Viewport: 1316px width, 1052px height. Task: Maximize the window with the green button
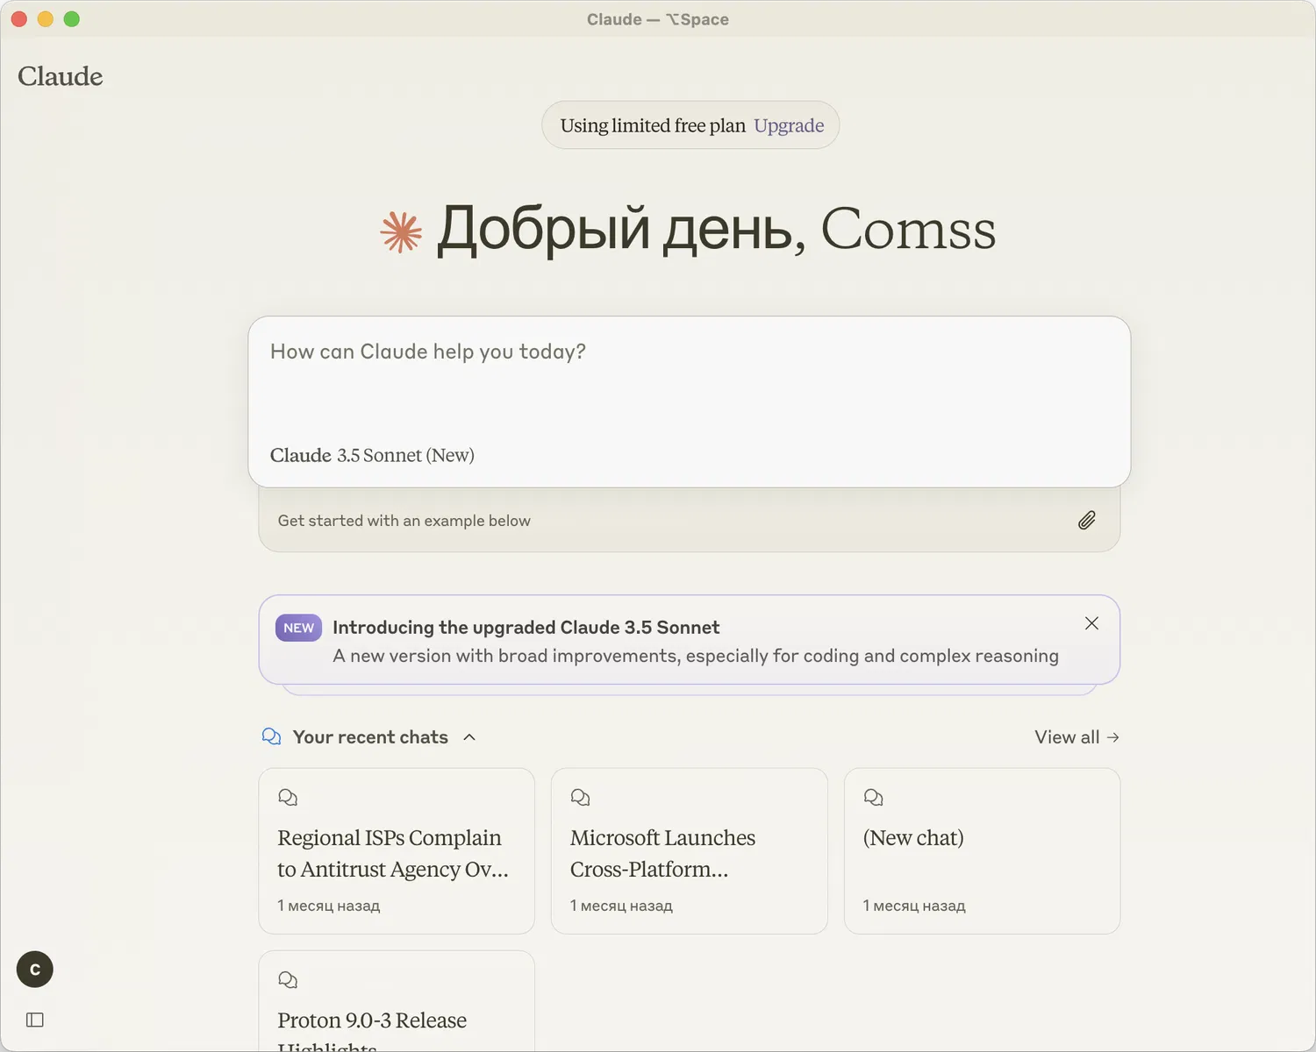coord(72,19)
